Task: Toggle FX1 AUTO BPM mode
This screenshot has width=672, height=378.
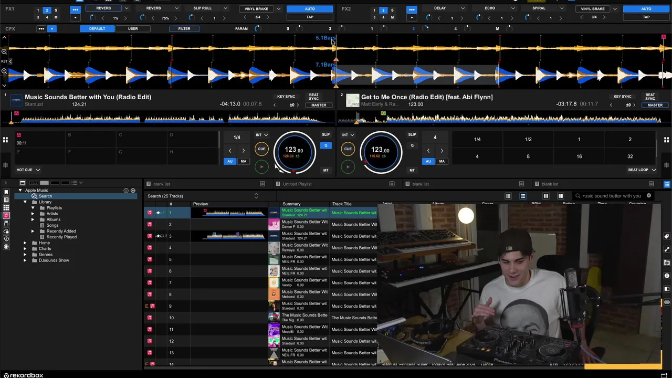Action: (310, 9)
